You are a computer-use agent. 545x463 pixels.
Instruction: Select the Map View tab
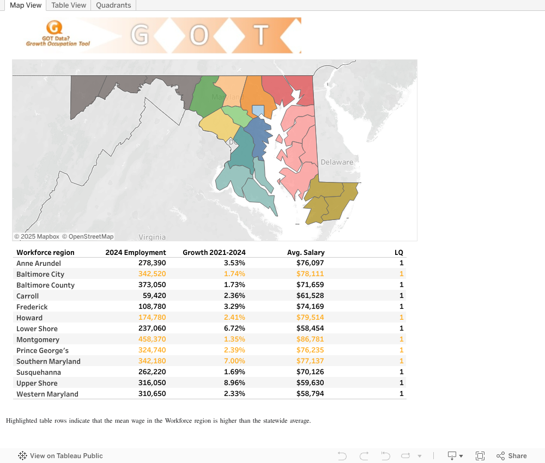coord(26,5)
